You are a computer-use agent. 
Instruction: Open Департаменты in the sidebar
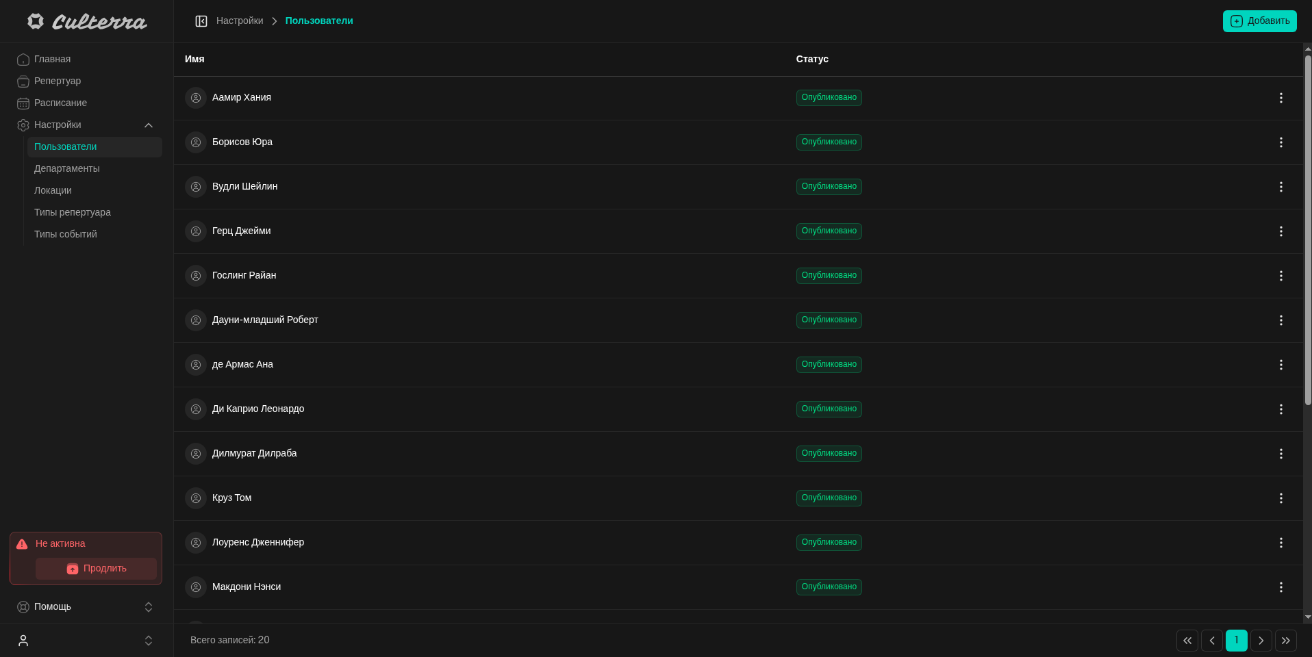tap(67, 168)
